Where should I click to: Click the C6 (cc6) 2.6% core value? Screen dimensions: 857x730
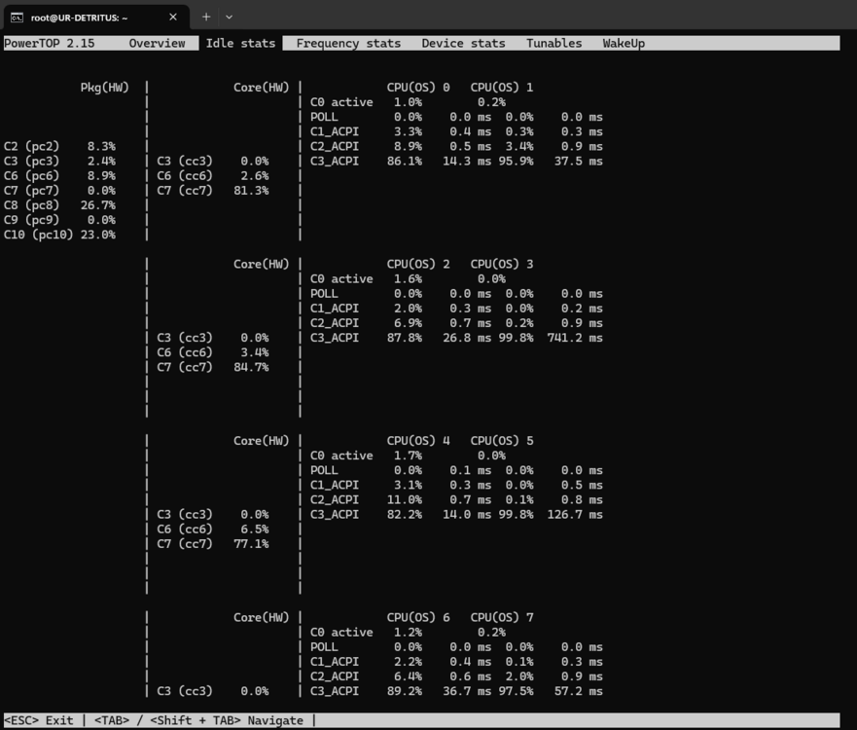point(254,176)
